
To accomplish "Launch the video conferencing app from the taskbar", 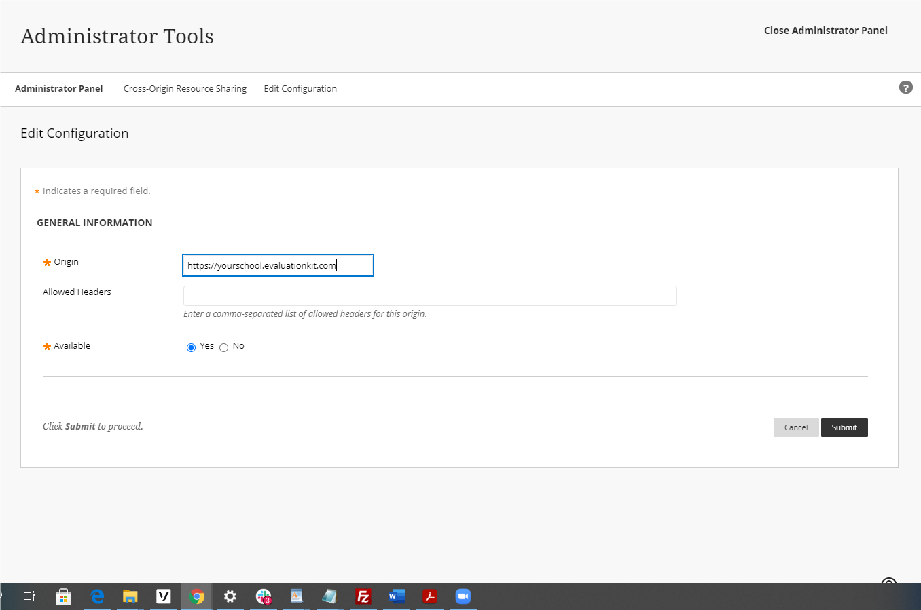I will 463,596.
